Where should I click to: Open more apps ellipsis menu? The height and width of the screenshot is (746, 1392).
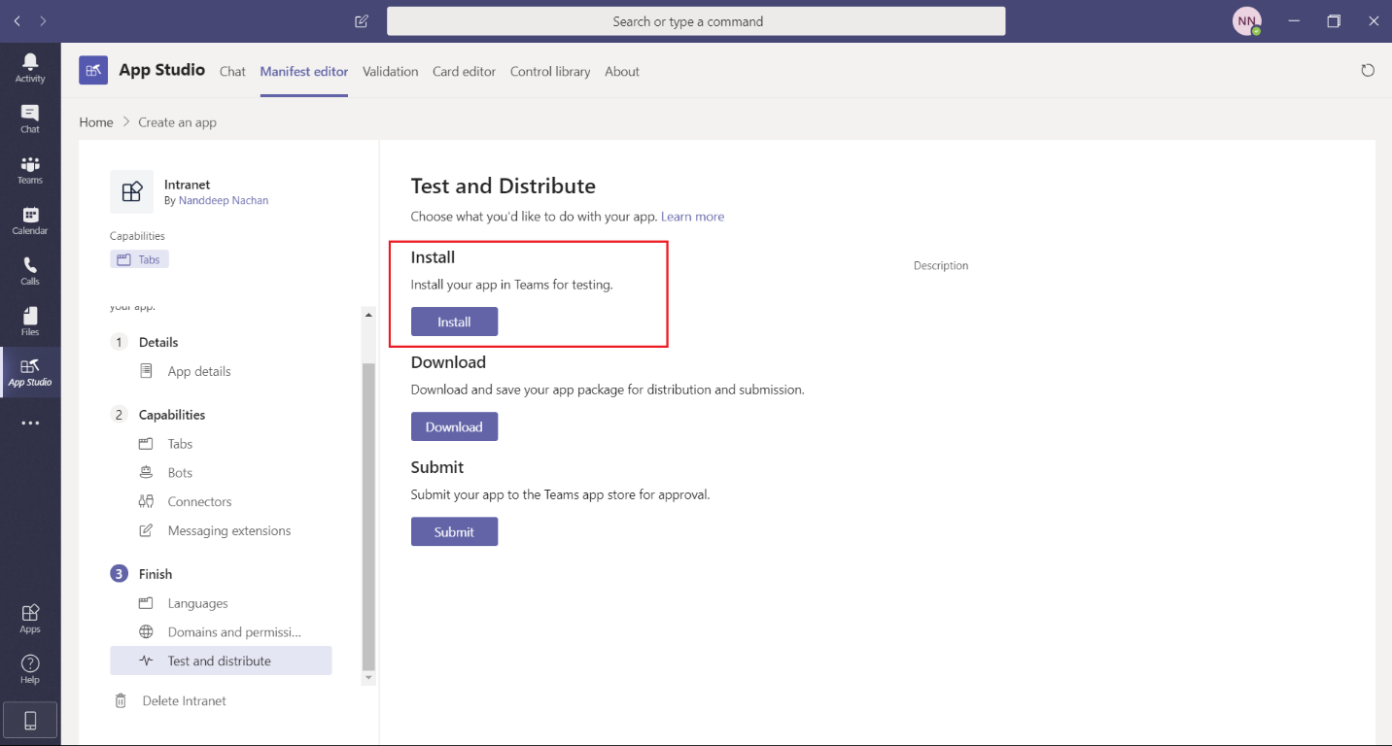pos(30,424)
